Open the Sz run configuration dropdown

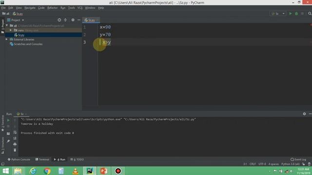[x=278, y=14]
